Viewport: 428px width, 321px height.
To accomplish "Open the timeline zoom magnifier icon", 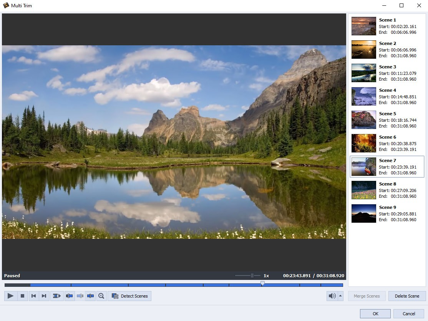I will (x=101, y=296).
